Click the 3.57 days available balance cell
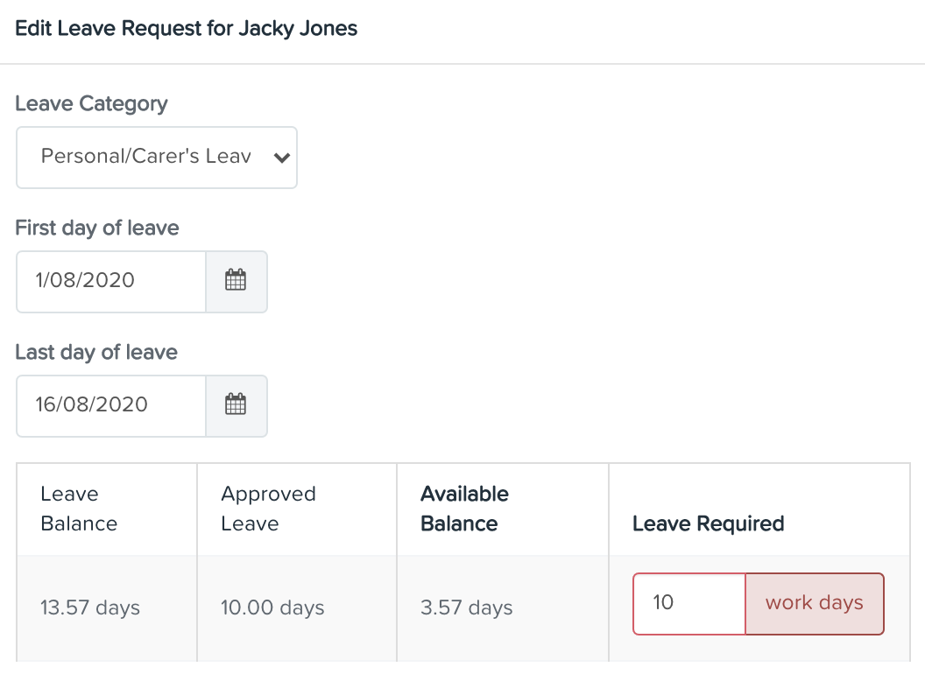 click(x=467, y=607)
